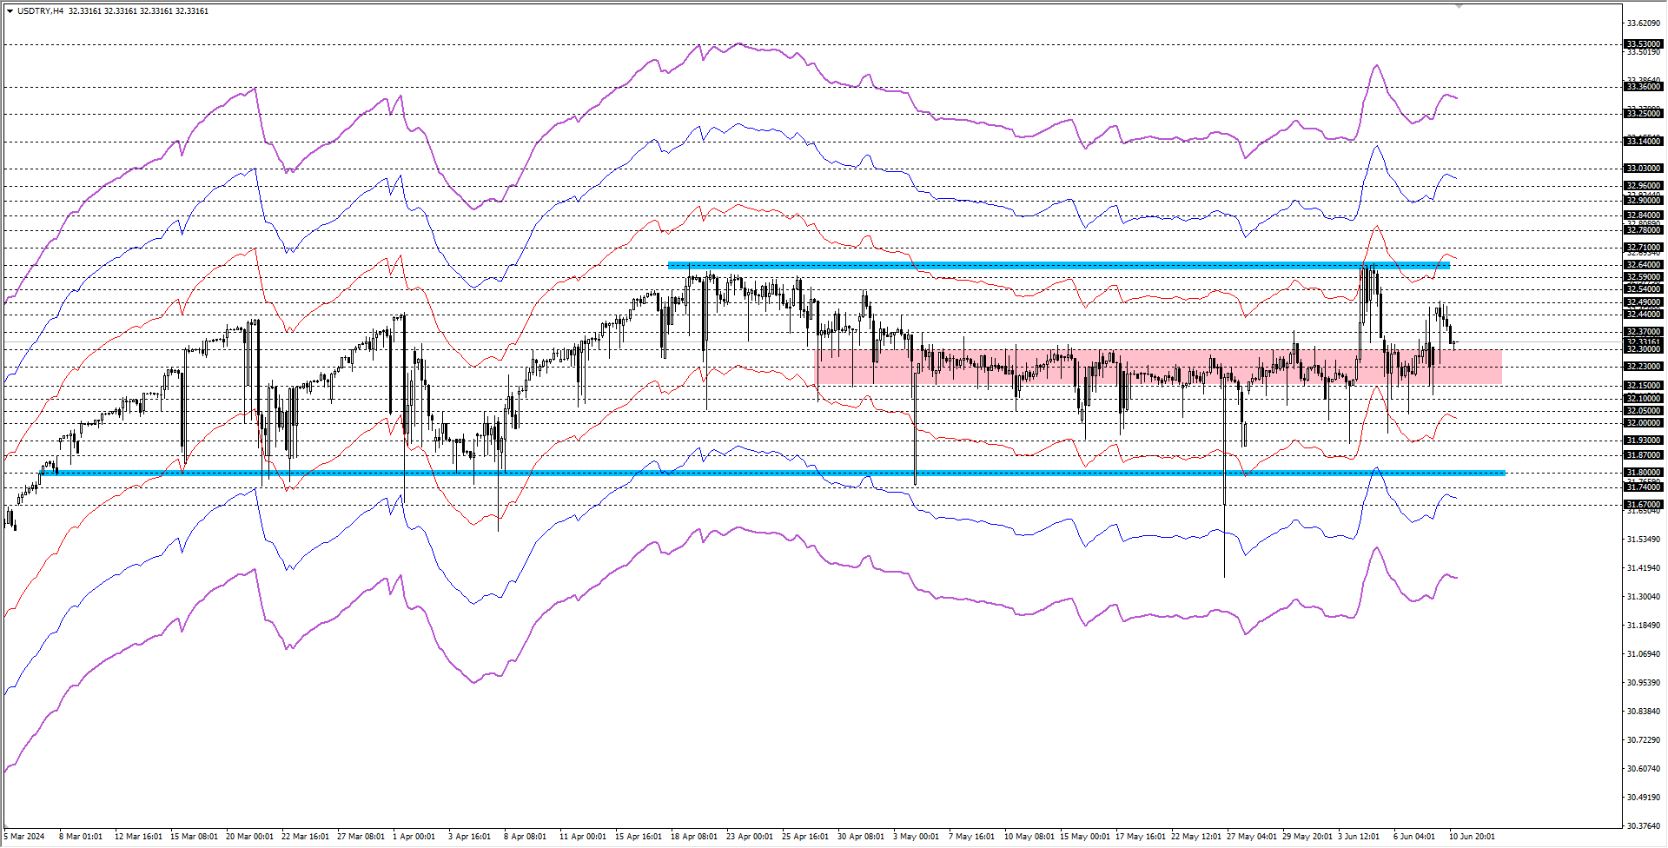
Task: Click the 33.36000 price level label
Action: (1644, 87)
